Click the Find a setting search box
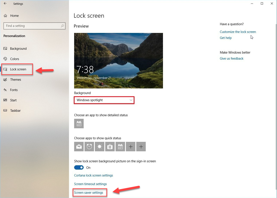The height and width of the screenshot is (198, 277). (34, 26)
